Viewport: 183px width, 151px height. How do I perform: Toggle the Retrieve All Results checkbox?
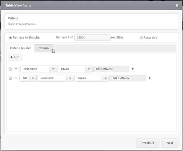(x=10, y=38)
